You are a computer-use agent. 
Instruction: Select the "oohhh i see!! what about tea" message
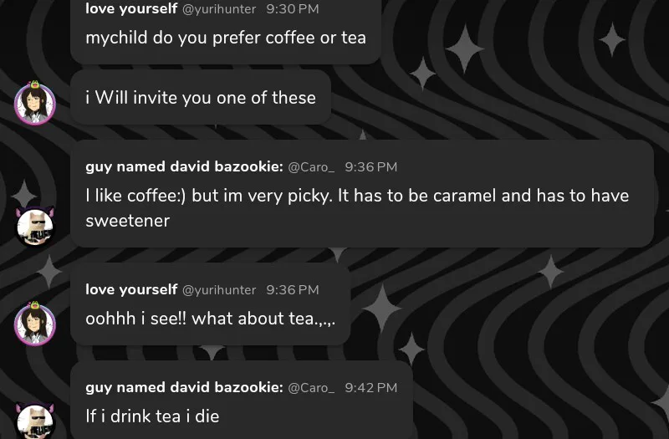211,319
